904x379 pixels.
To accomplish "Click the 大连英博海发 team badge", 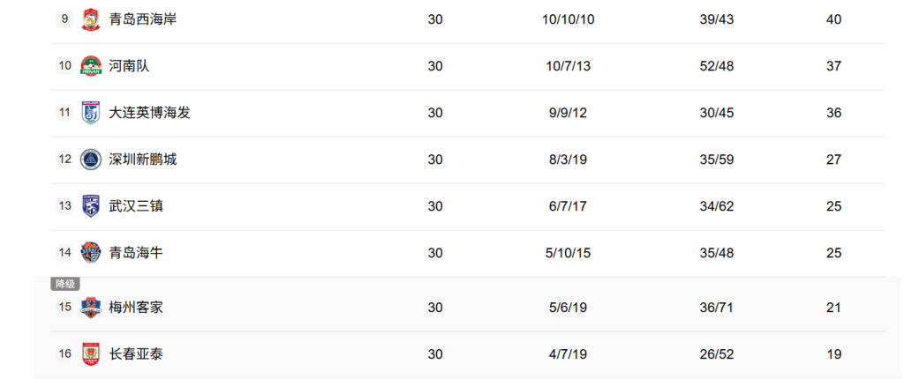I will pos(91,113).
